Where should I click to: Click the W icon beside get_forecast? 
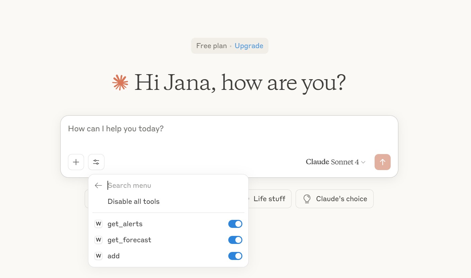point(98,240)
